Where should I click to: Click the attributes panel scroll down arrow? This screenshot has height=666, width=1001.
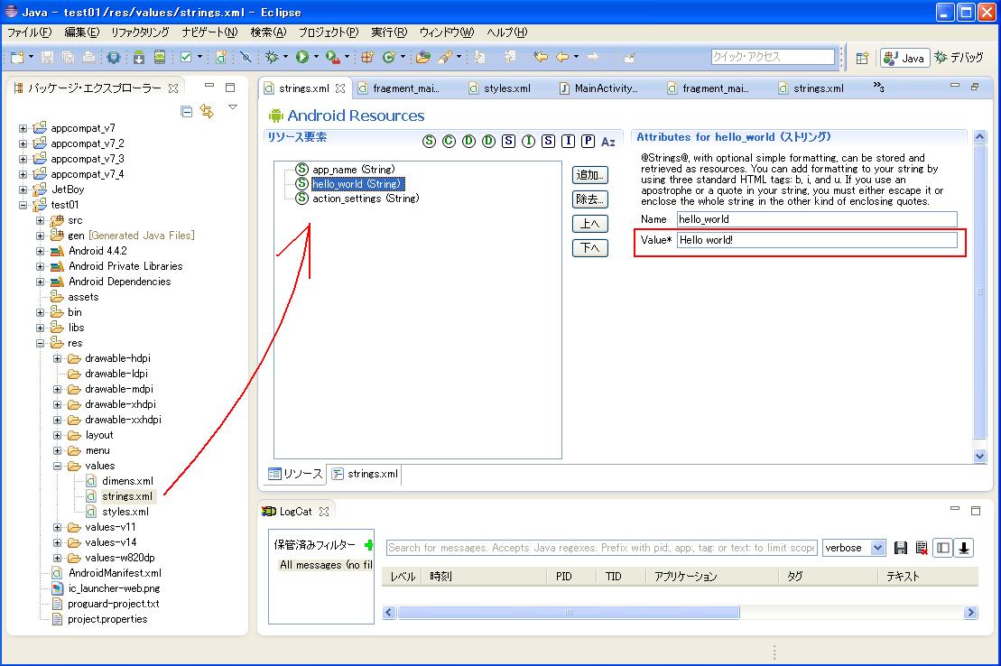980,456
